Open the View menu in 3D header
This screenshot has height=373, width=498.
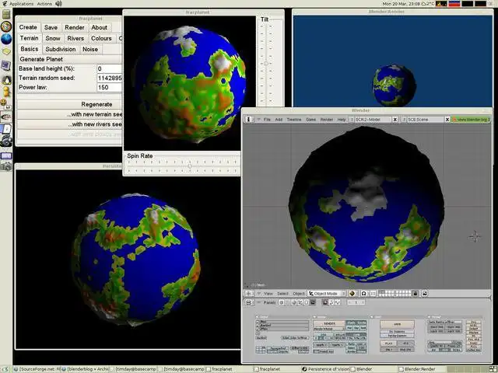[268, 294]
